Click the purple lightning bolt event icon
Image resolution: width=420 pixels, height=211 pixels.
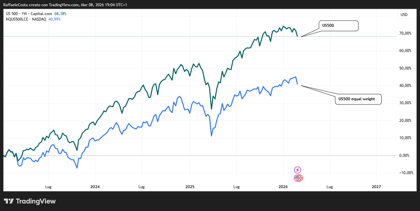click(x=297, y=170)
